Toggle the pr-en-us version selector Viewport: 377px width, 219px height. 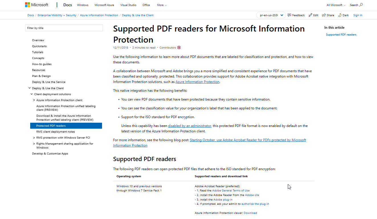(271, 15)
